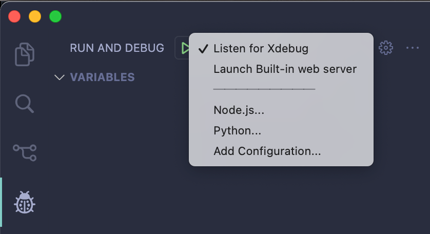Open the Explorer view from activity bar
Screen dimensions: 430x234
[x=25, y=54]
